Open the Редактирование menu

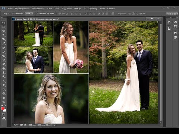22,9
